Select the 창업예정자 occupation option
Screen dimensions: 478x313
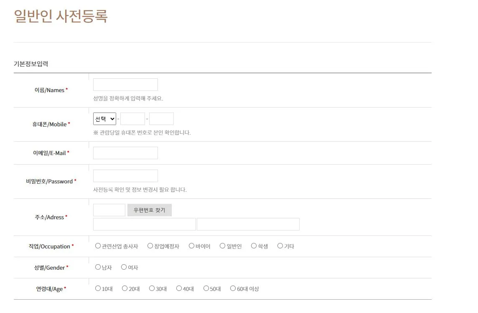(150, 245)
